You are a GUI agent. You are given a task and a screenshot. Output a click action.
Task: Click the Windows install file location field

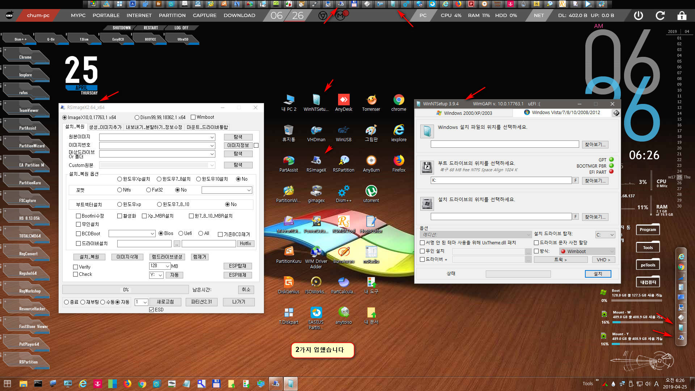pyautogui.click(x=505, y=144)
